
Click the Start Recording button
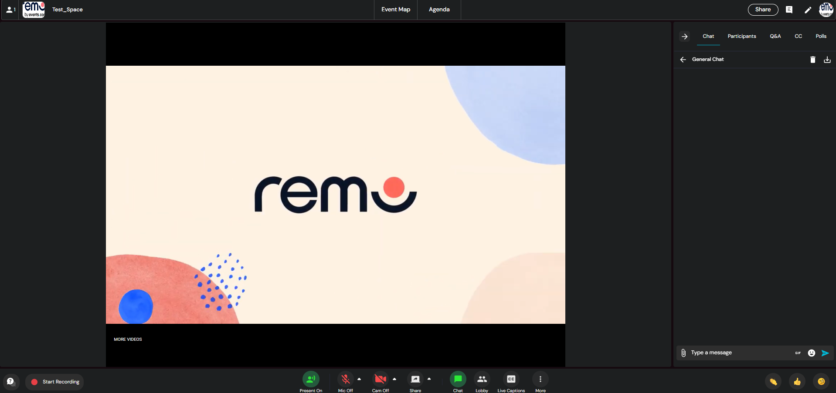pos(55,382)
